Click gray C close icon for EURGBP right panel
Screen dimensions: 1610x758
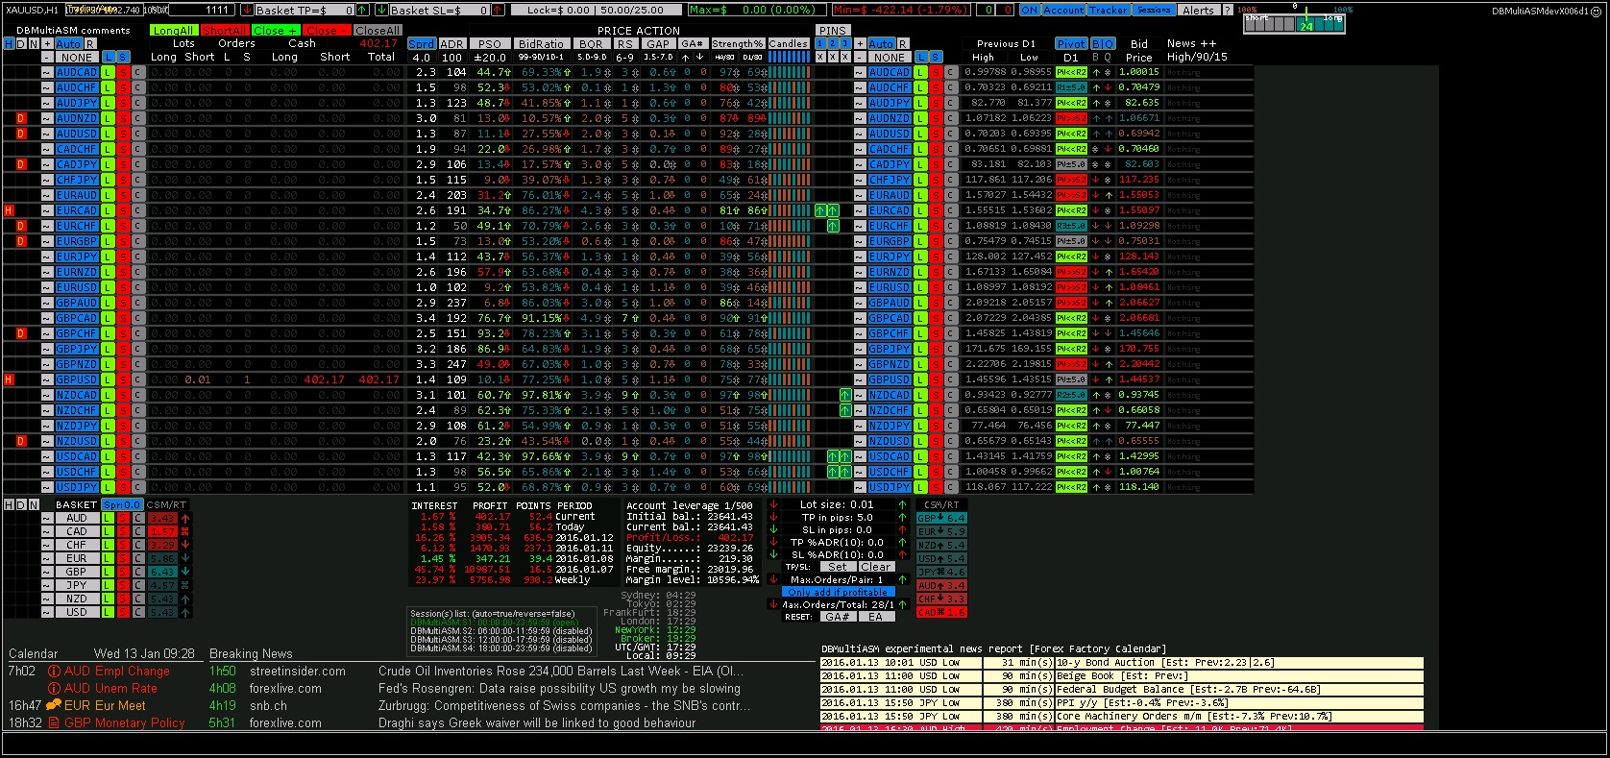(950, 241)
